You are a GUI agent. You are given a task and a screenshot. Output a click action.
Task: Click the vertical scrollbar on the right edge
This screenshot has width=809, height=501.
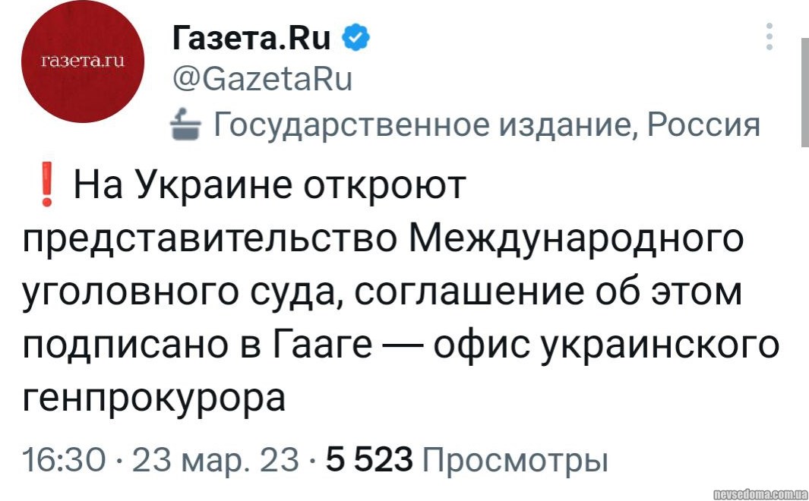point(804,91)
